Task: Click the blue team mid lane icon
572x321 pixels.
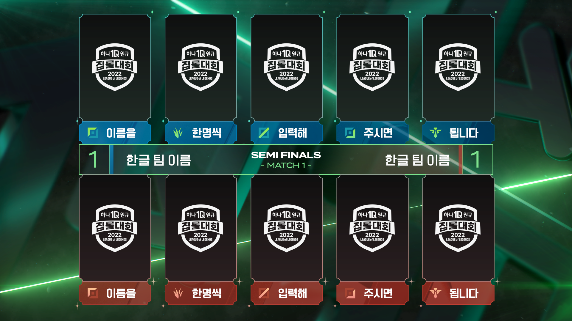Action: (264, 133)
